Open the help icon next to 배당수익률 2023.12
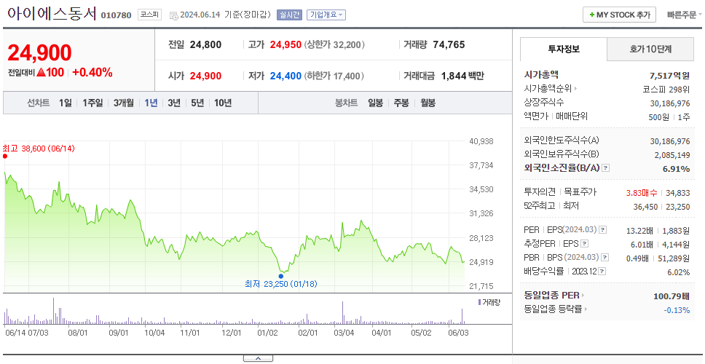This screenshot has height=364, width=705. pyautogui.click(x=602, y=272)
